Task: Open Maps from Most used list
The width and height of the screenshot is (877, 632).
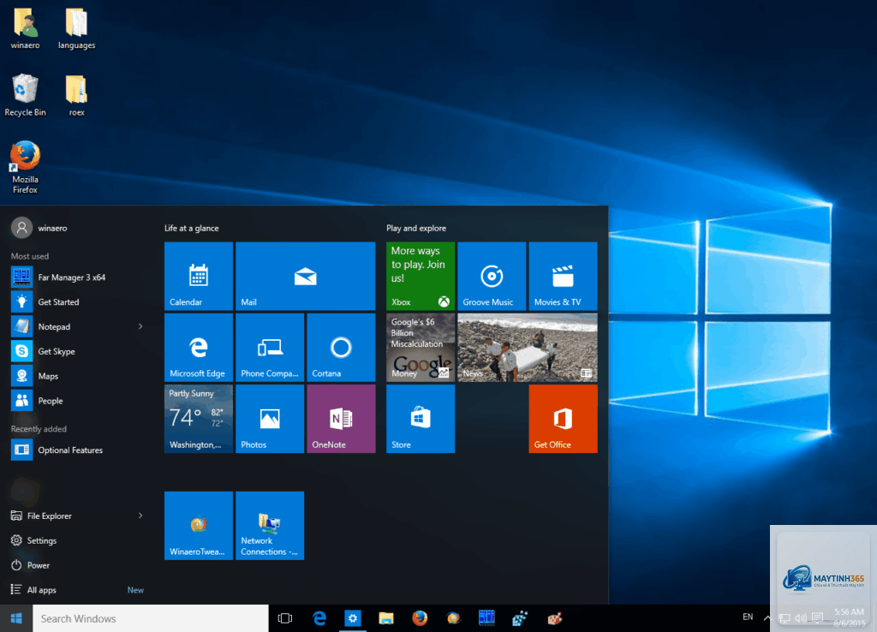Action: [x=77, y=376]
